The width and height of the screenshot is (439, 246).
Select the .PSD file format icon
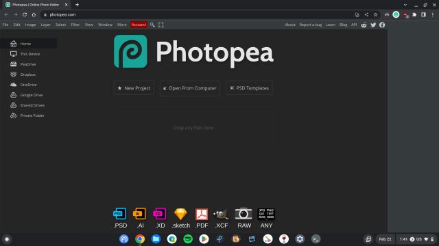tap(120, 218)
